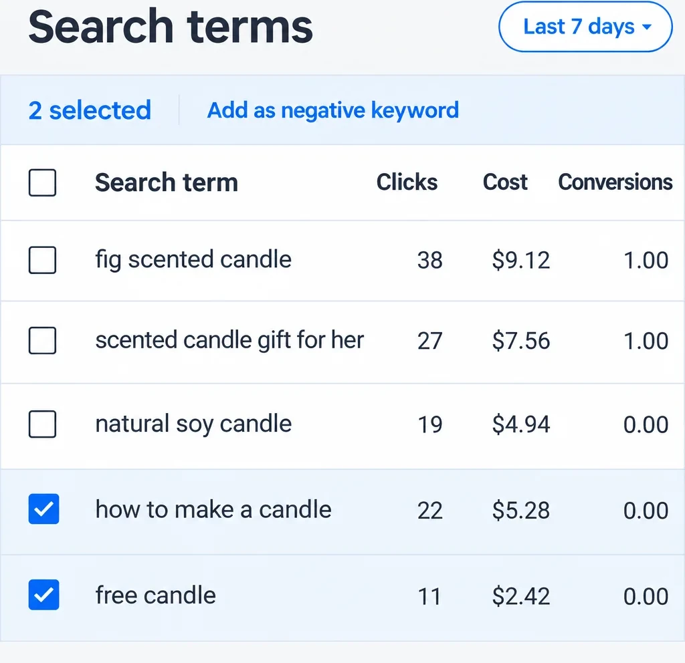This screenshot has width=685, height=663.
Task: Click the 27 clicks value
Action: point(430,341)
